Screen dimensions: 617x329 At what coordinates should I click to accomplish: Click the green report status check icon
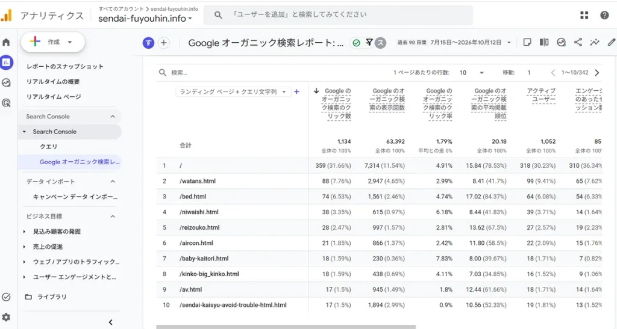[356, 43]
